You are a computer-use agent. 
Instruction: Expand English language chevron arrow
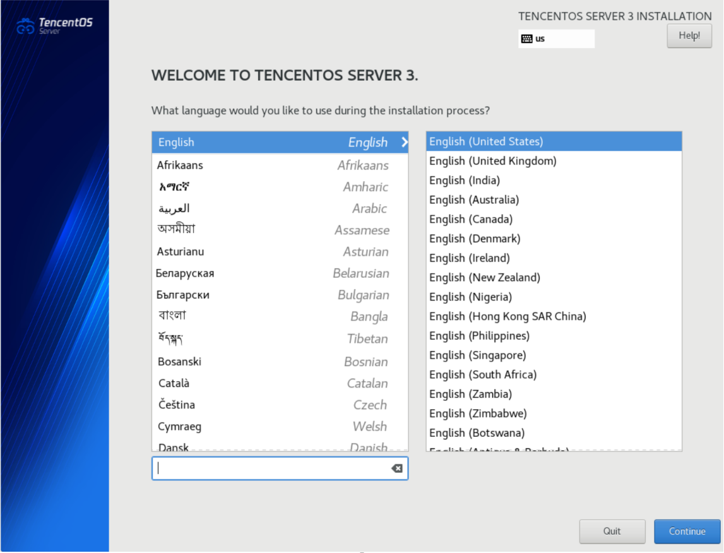click(x=405, y=142)
